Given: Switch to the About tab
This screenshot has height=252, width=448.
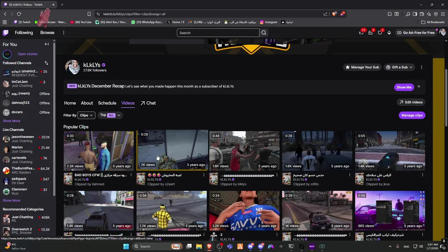Looking at the screenshot, I should [x=87, y=103].
